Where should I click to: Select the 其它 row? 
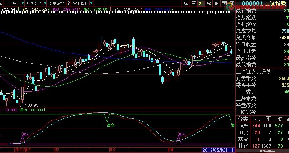tap(263, 146)
